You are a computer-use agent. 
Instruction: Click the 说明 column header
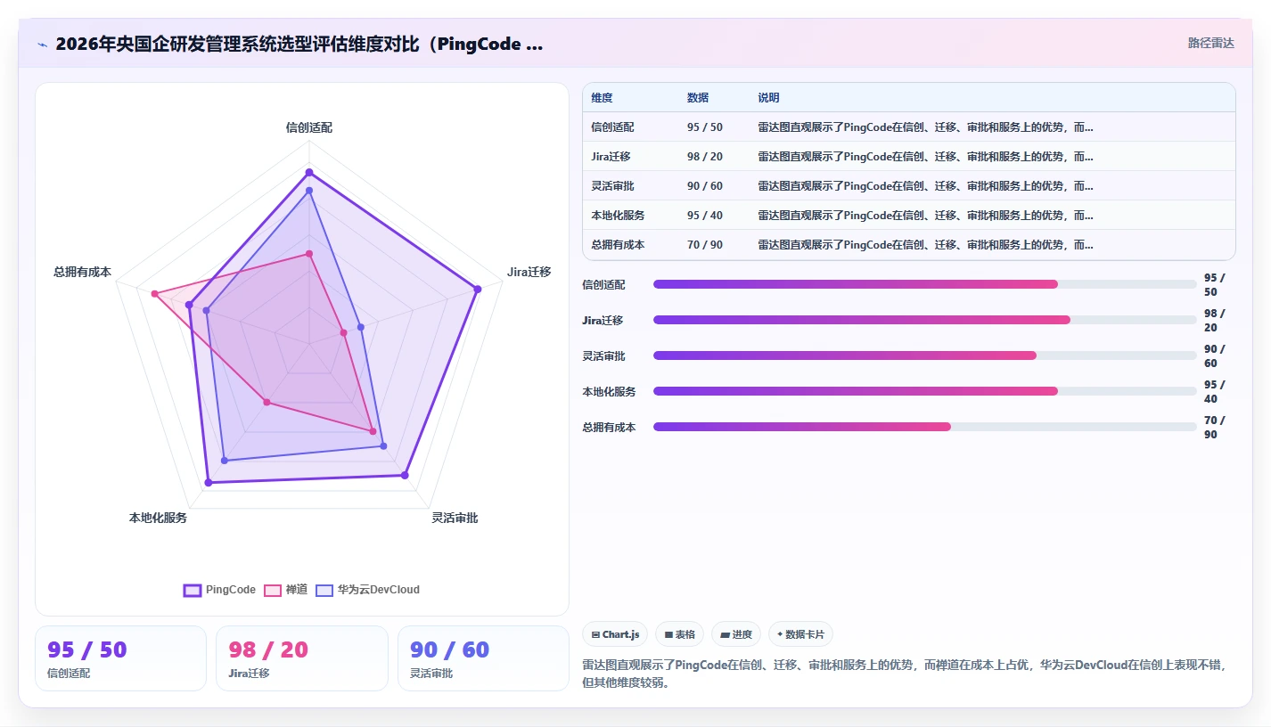click(x=768, y=98)
